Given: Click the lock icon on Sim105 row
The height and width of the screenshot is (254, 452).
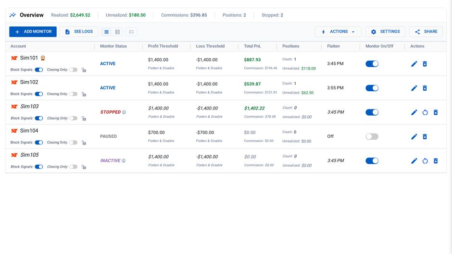Looking at the screenshot, I should (x=84, y=167).
